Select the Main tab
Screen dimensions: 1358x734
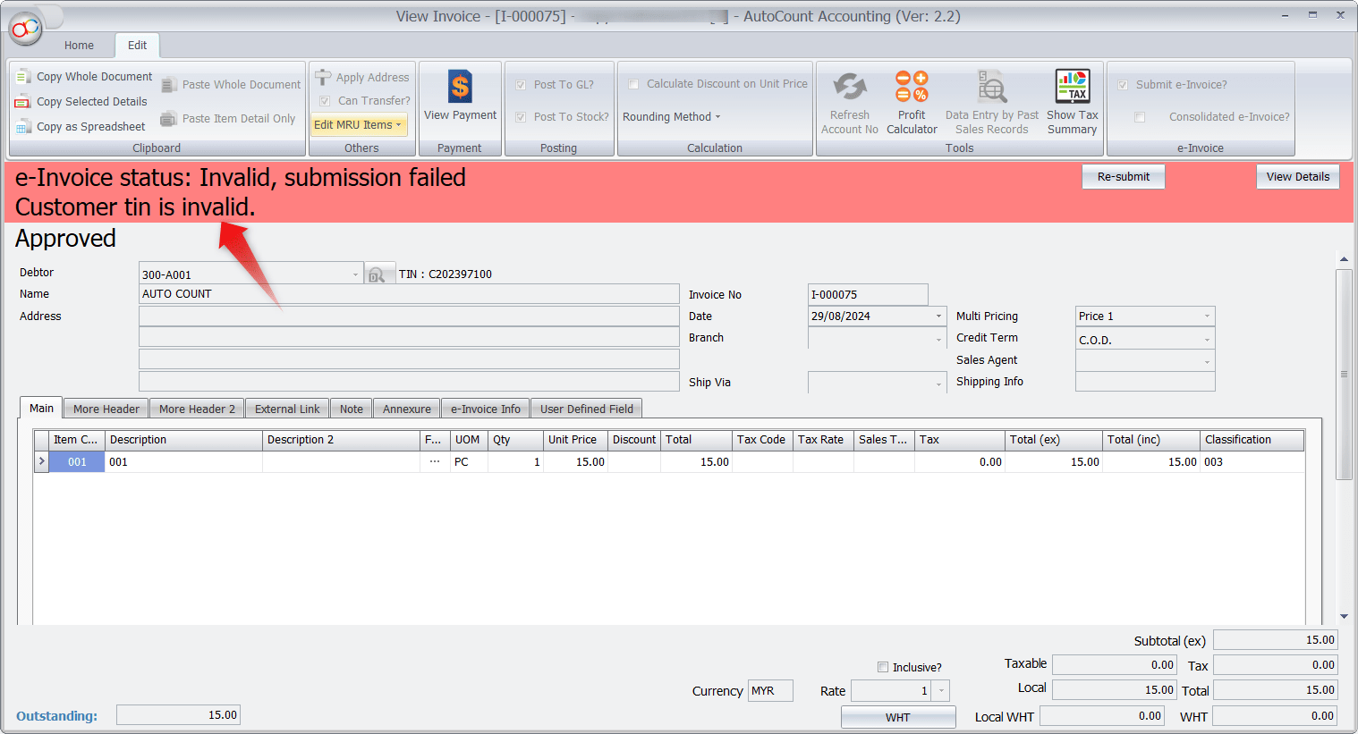point(41,409)
